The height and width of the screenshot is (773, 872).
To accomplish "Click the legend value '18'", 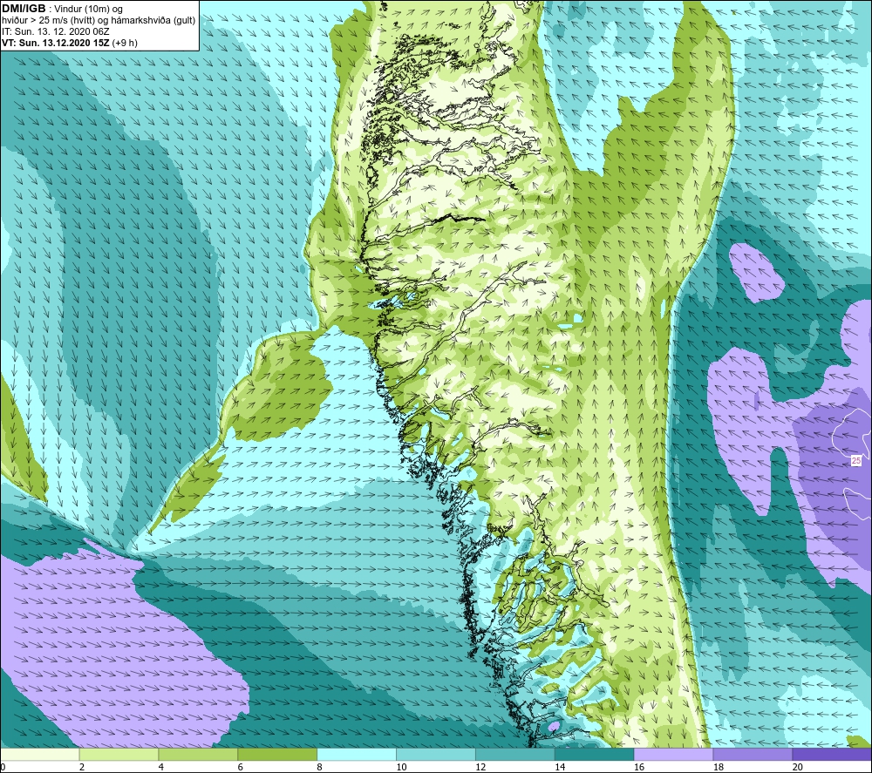I will [719, 768].
